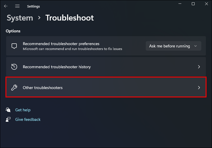Open the Give feedback link
Image resolution: width=212 pixels, height=148 pixels.
pos(28,119)
